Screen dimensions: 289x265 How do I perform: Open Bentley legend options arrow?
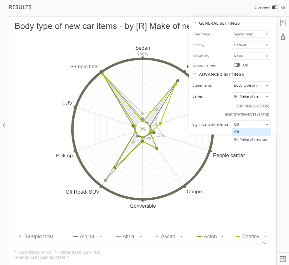(265, 236)
